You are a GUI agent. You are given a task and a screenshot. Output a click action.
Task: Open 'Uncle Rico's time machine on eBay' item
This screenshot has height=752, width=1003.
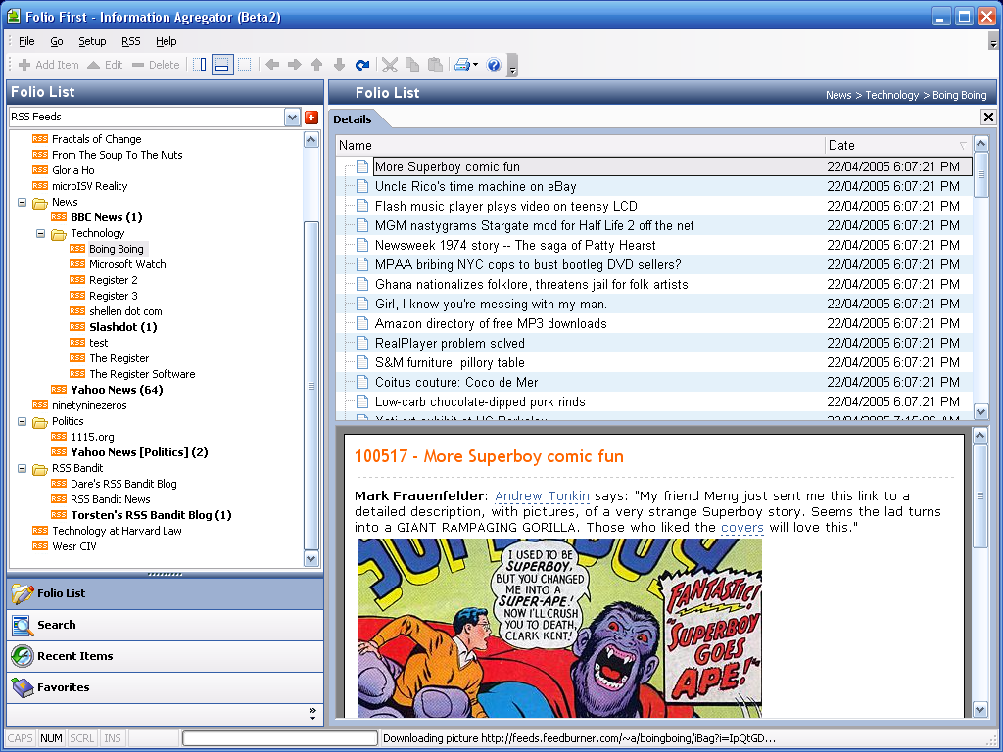(x=475, y=187)
